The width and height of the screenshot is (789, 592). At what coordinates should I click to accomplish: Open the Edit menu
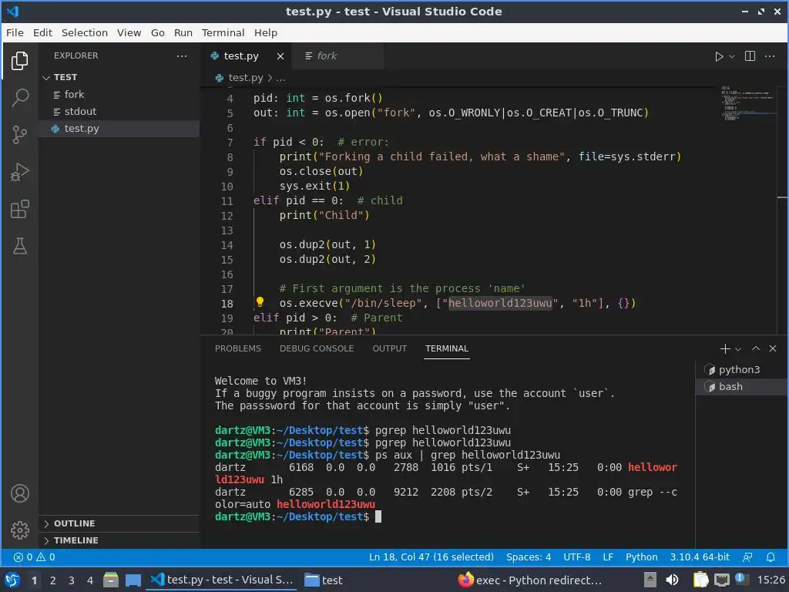[x=43, y=32]
